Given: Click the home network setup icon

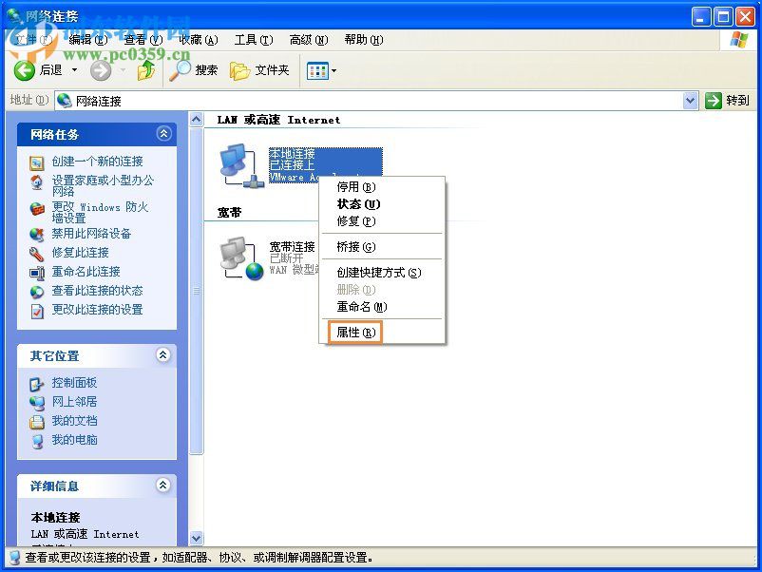Looking at the screenshot, I should tap(36, 181).
